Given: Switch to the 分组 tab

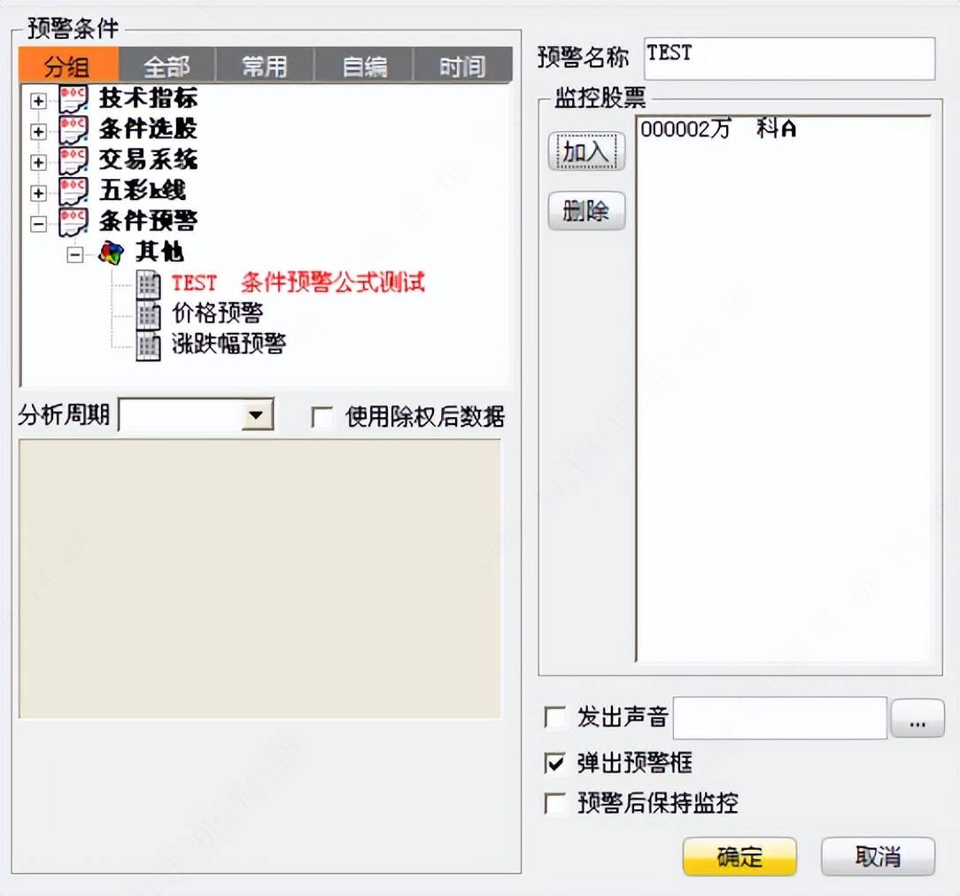Looking at the screenshot, I should pos(68,66).
